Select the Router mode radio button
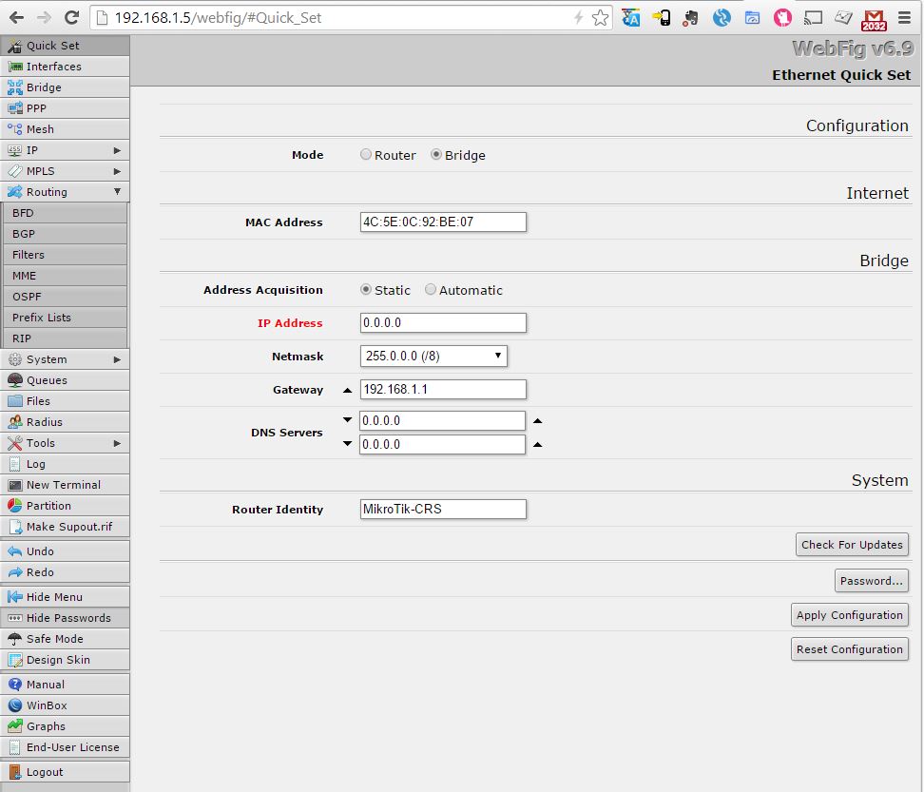The image size is (924, 792). (x=366, y=155)
